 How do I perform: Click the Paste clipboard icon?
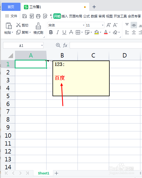tap(9, 26)
